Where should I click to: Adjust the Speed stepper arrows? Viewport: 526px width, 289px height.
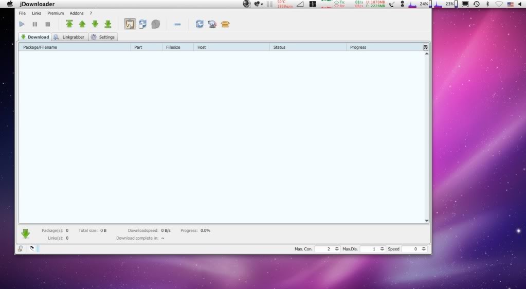(x=424, y=249)
